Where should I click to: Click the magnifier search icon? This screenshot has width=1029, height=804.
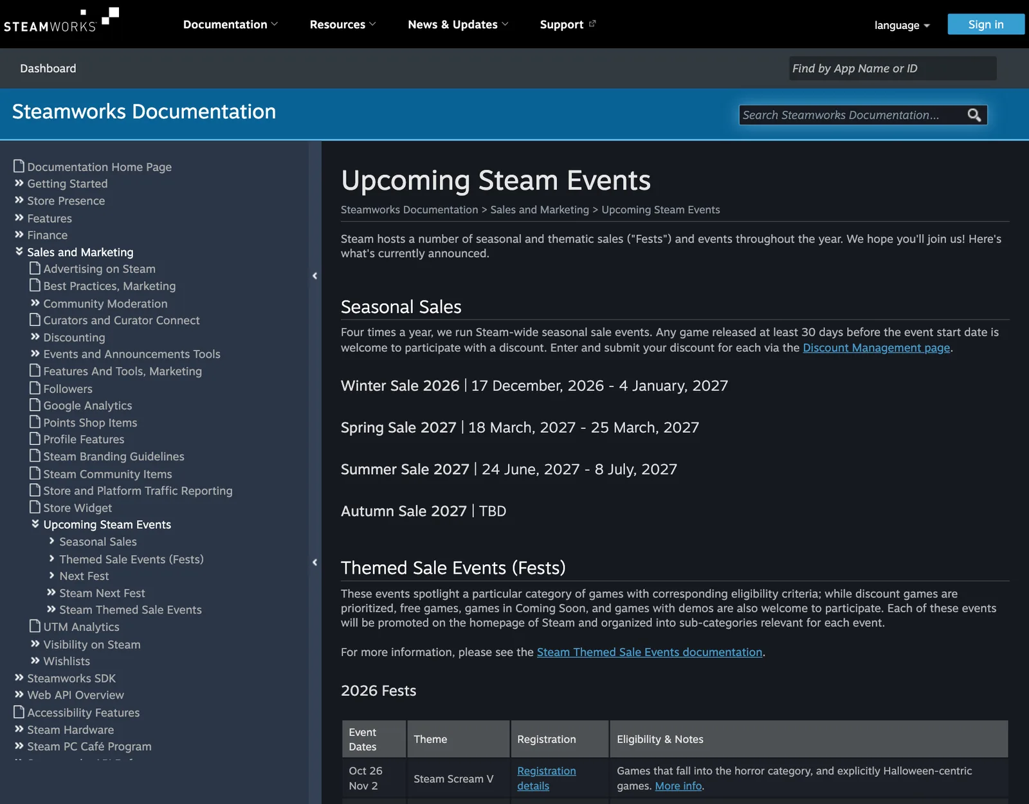(974, 115)
